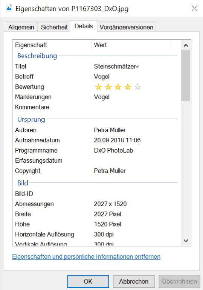
Task: Go to the Vorgängerversionen tab
Action: pos(127,27)
